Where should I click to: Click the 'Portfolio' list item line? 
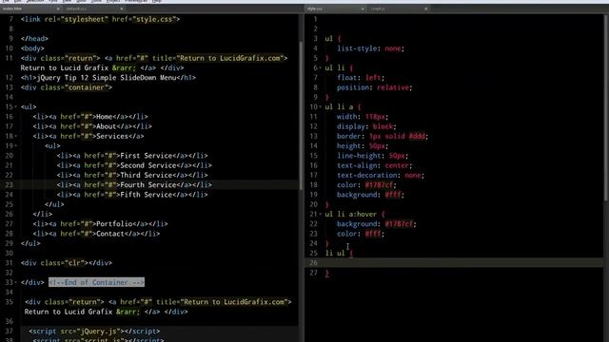pyautogui.click(x=100, y=224)
